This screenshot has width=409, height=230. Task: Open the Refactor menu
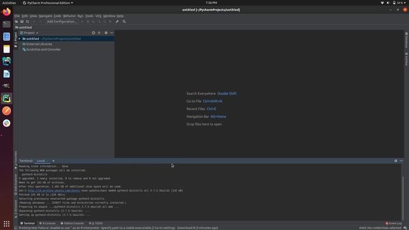pos(69,16)
